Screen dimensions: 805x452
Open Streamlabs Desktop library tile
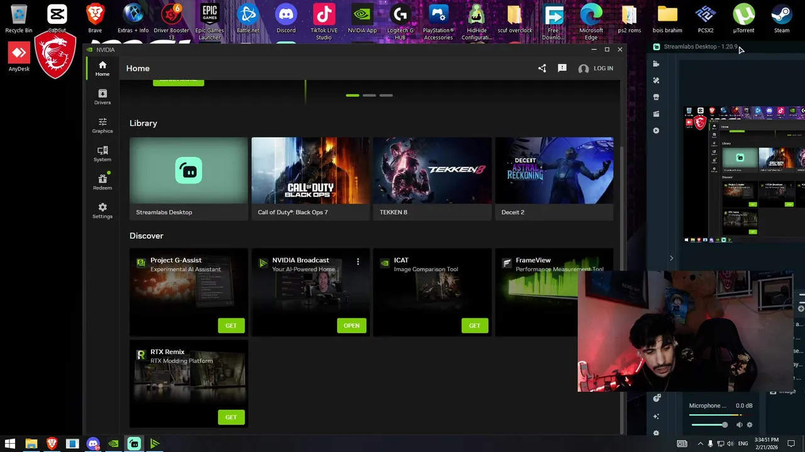click(x=189, y=178)
